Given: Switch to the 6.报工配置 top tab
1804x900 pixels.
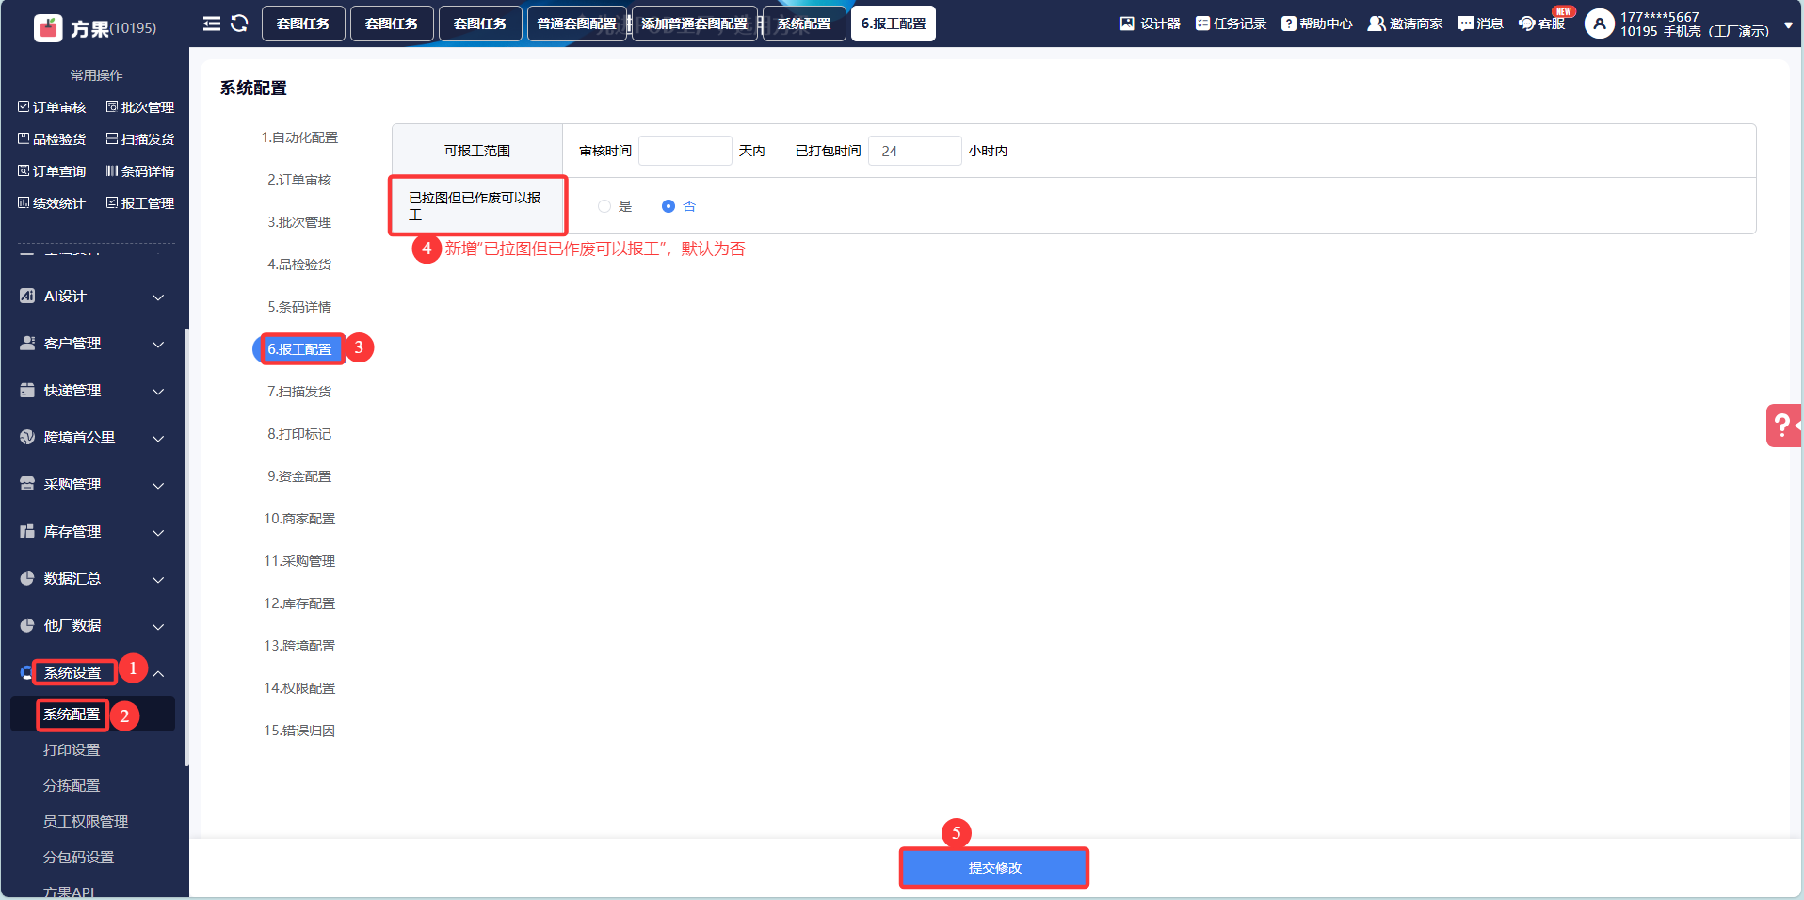Looking at the screenshot, I should [894, 24].
